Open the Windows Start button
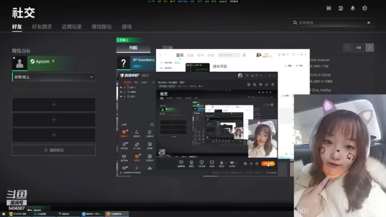The height and width of the screenshot is (217, 386). click(x=3, y=214)
